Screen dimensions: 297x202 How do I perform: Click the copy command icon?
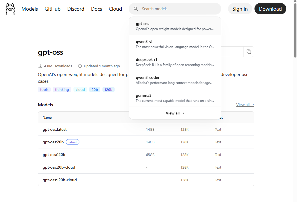(249, 52)
